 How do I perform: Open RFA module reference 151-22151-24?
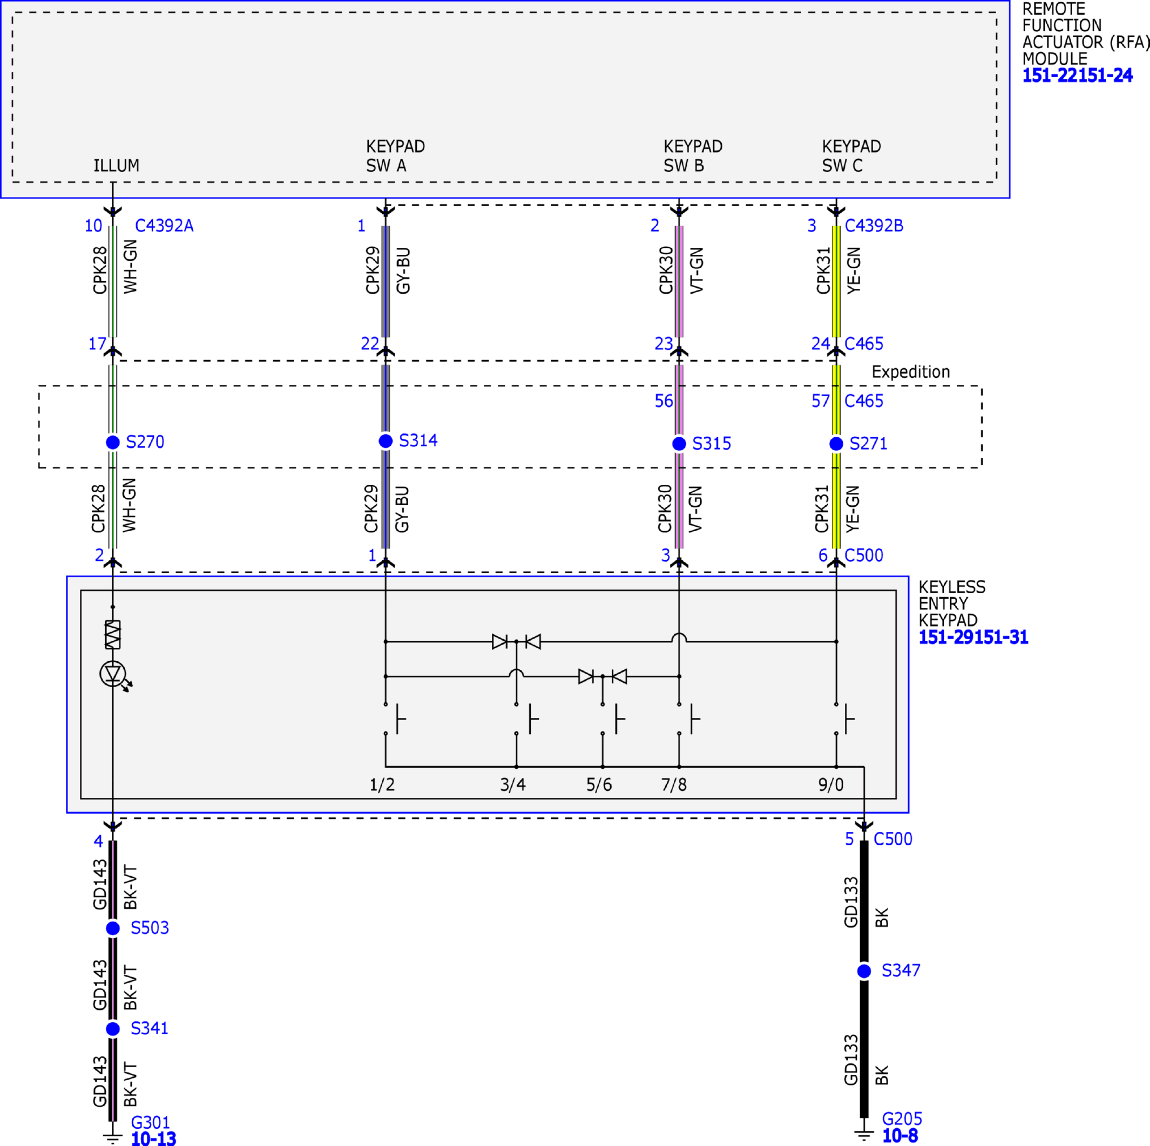pos(1077,76)
